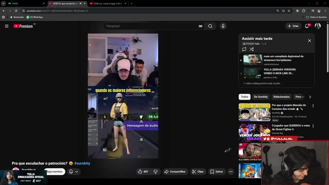Toggle playlist shuffle button
Image resolution: width=329 pixels, height=185 pixels.
252,49
